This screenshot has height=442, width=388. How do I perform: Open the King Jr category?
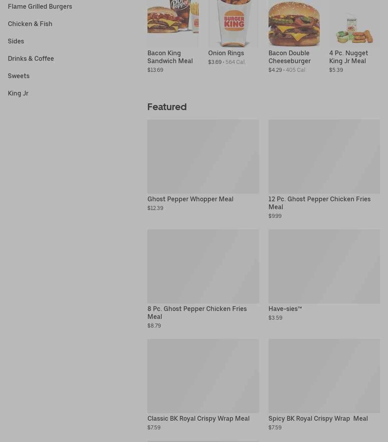point(18,93)
